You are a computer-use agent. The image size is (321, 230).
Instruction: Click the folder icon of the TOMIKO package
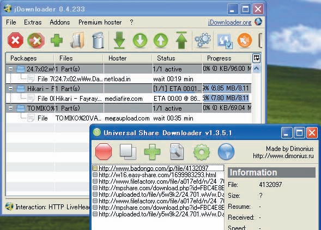tap(21, 108)
